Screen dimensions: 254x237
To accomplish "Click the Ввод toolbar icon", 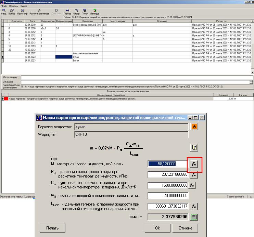I will point(4,12).
